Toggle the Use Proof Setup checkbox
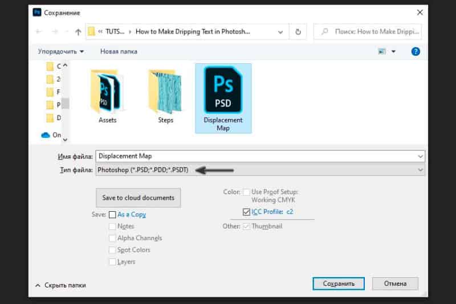 [x=246, y=192]
